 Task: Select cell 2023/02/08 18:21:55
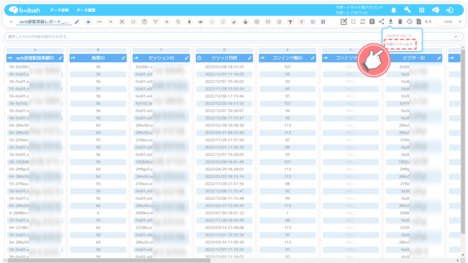click(224, 67)
